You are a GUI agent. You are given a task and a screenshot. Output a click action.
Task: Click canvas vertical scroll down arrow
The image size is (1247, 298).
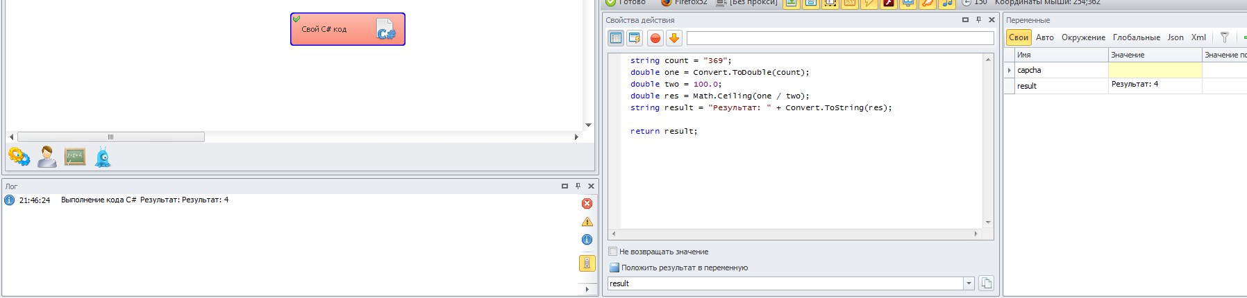588,125
